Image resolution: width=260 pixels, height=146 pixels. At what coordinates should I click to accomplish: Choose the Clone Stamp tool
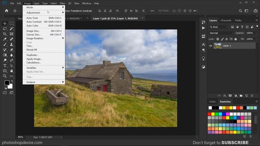pos(11,45)
